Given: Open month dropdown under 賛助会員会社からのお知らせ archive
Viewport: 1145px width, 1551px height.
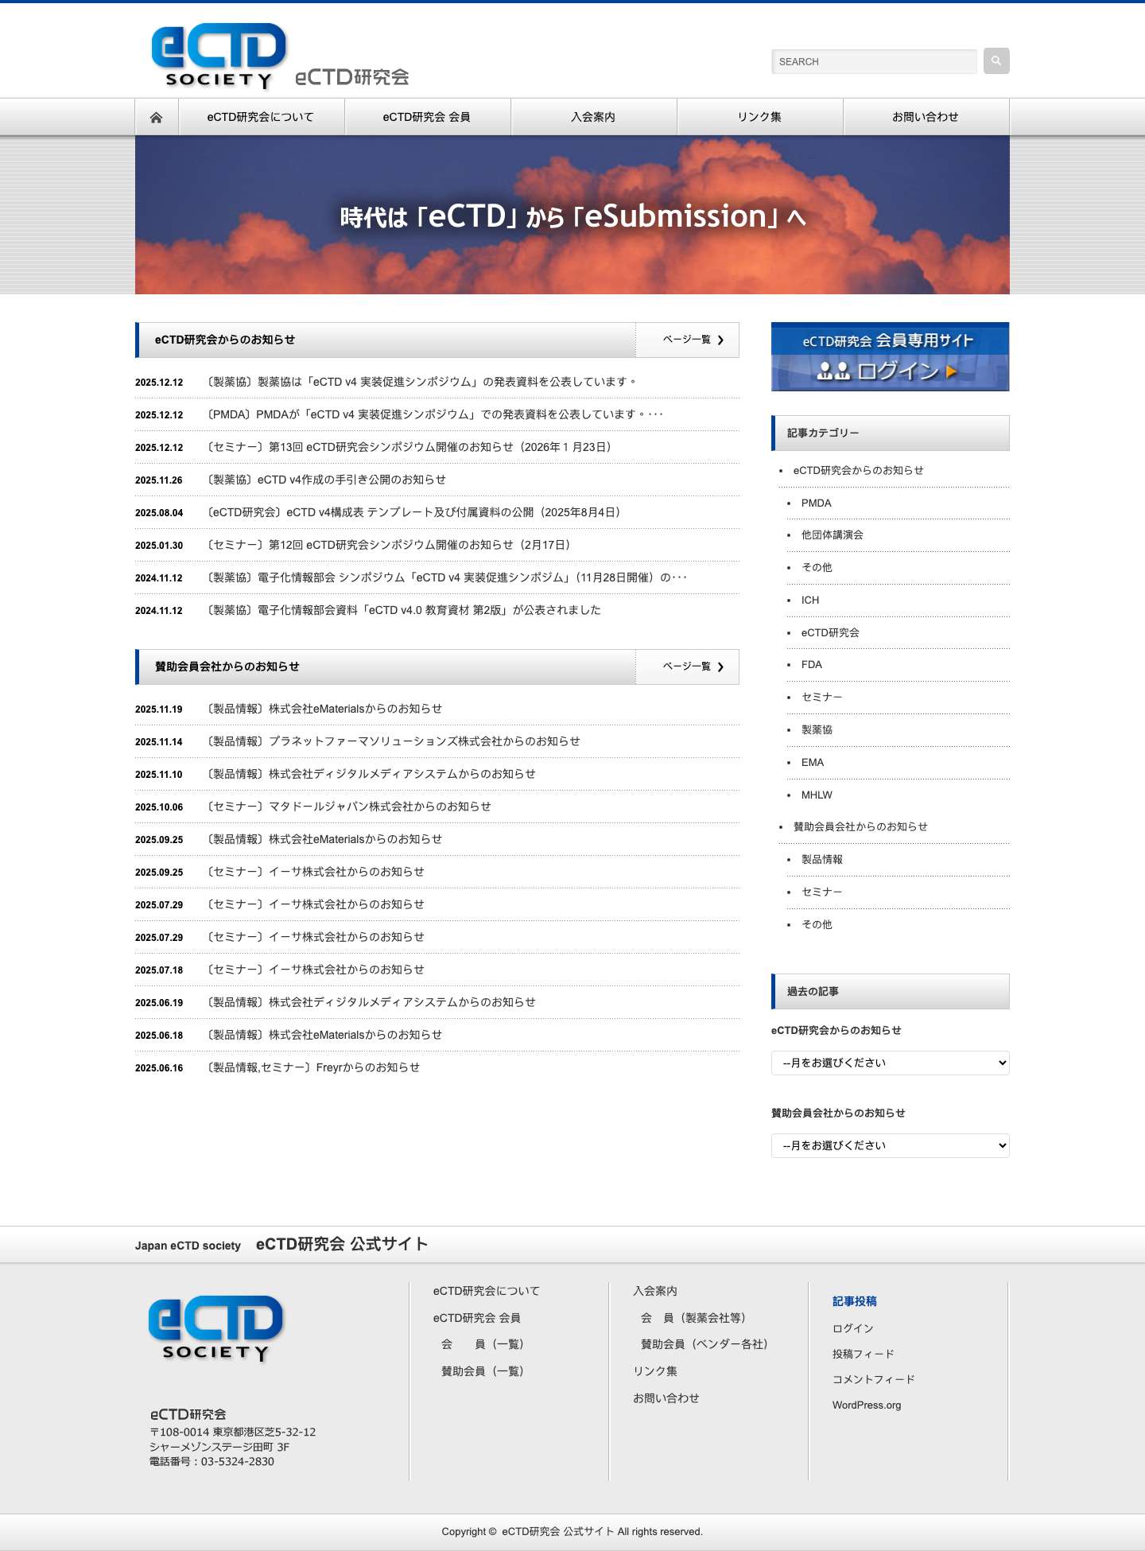Looking at the screenshot, I should [x=891, y=1145].
